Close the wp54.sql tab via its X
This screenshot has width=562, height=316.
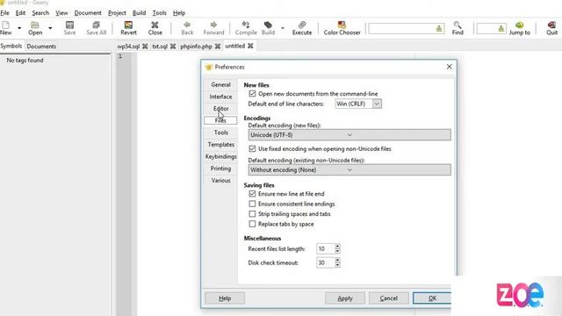pos(145,47)
